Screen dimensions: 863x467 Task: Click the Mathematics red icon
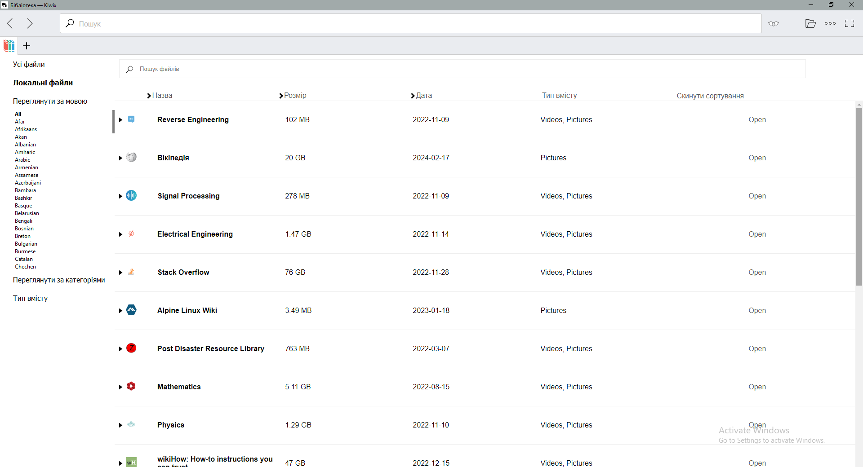pyautogui.click(x=131, y=386)
